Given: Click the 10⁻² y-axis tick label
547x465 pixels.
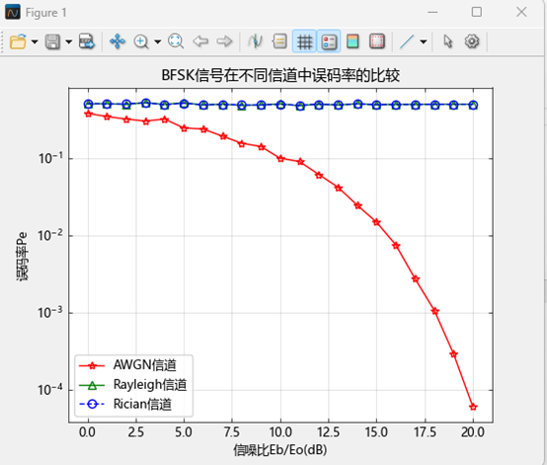Looking at the screenshot, I should point(51,236).
